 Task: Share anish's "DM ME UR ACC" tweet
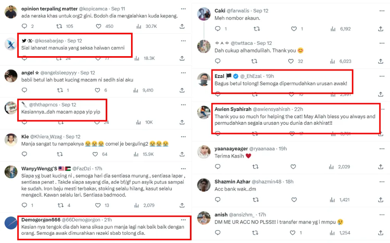381,233
